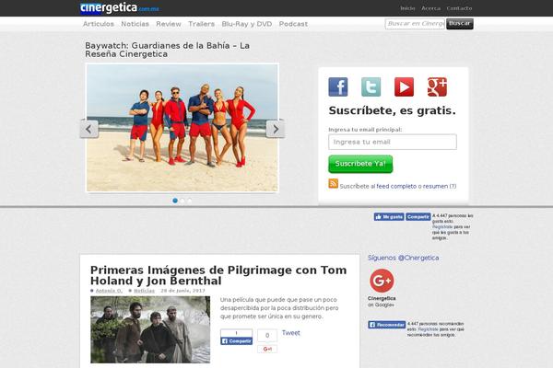Click the article G+ share count box
The height and width of the screenshot is (368, 553).
tap(267, 336)
